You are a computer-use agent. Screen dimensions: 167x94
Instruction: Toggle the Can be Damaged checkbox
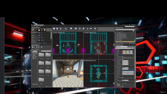(x=123, y=86)
